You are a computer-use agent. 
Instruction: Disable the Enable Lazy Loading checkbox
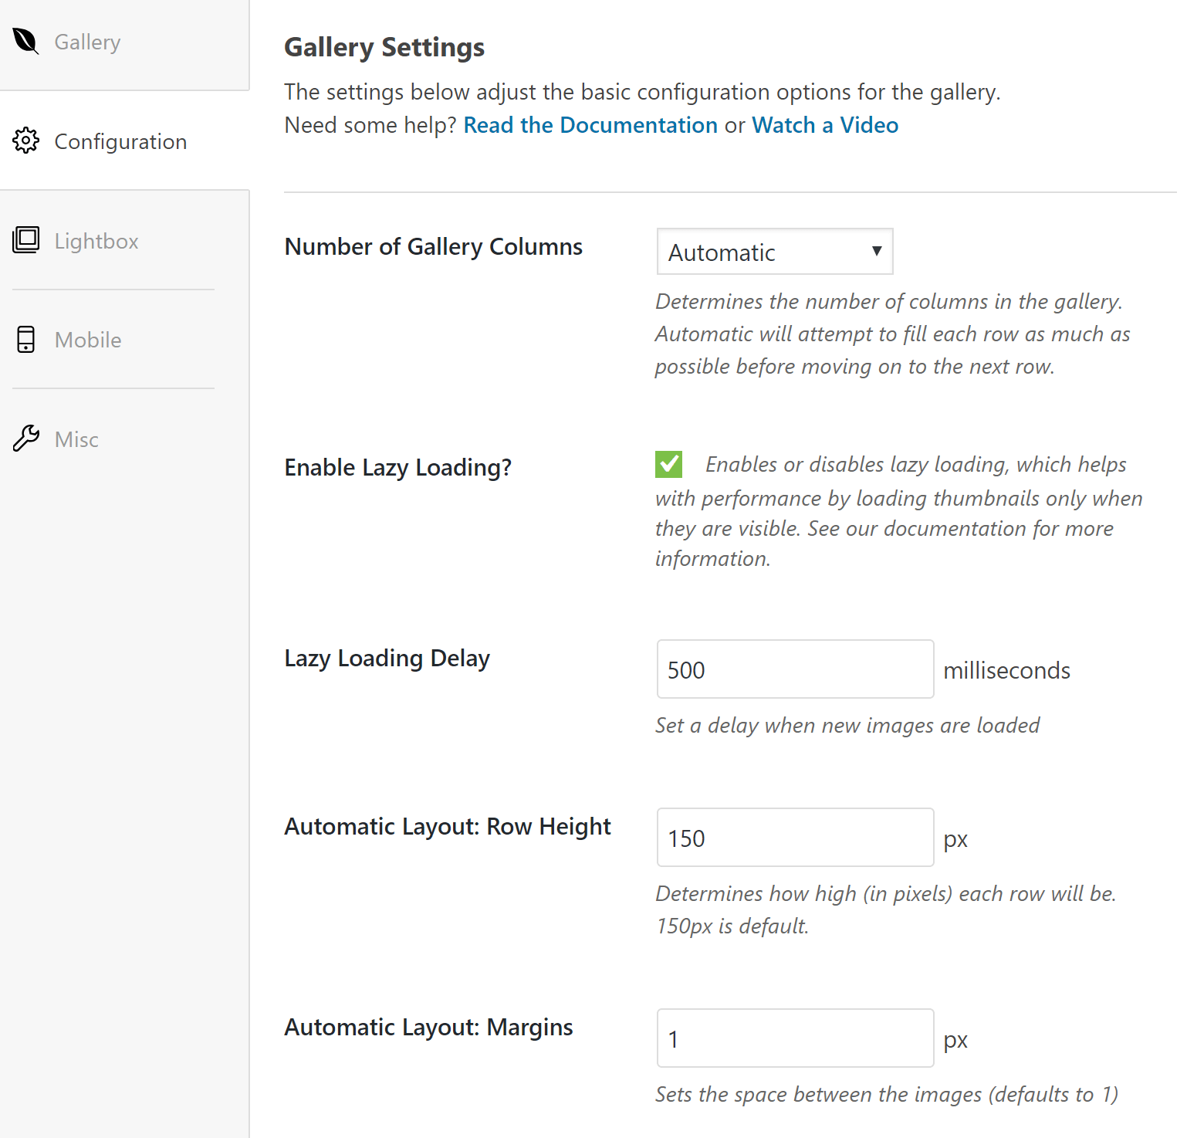point(668,465)
